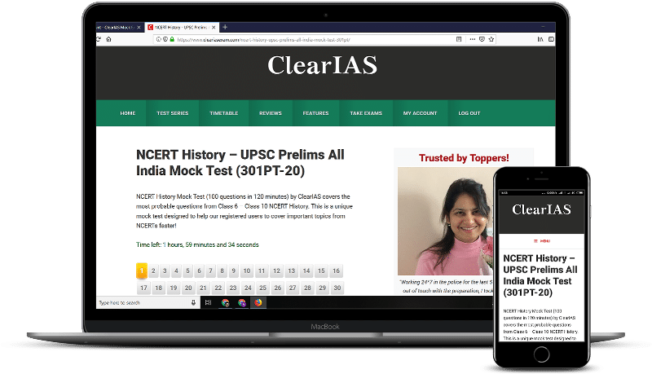652x374 pixels.
Task: Go to question 10 button
Action: coord(247,271)
